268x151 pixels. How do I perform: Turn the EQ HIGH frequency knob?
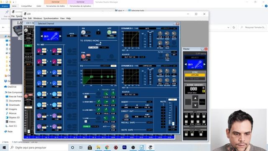click(x=106, y=94)
